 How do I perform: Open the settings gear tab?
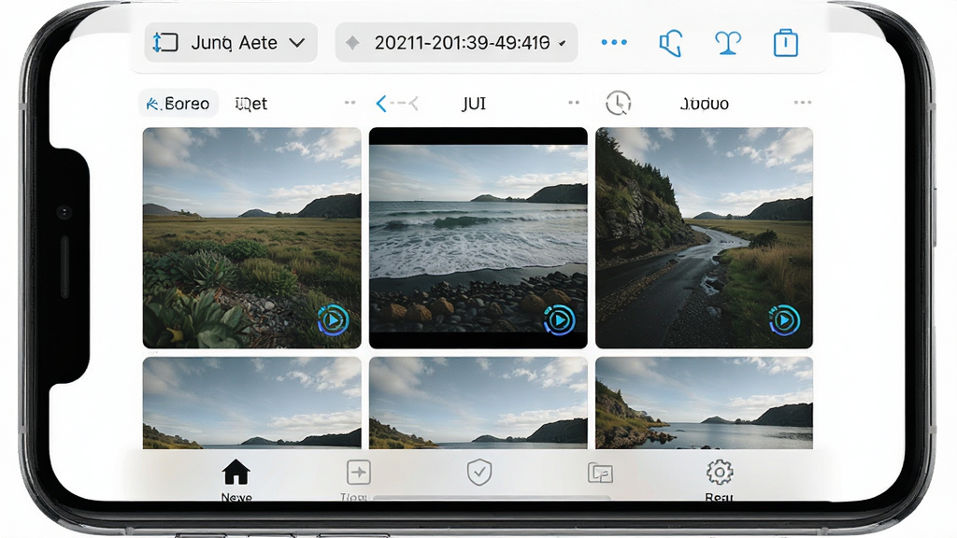(720, 480)
